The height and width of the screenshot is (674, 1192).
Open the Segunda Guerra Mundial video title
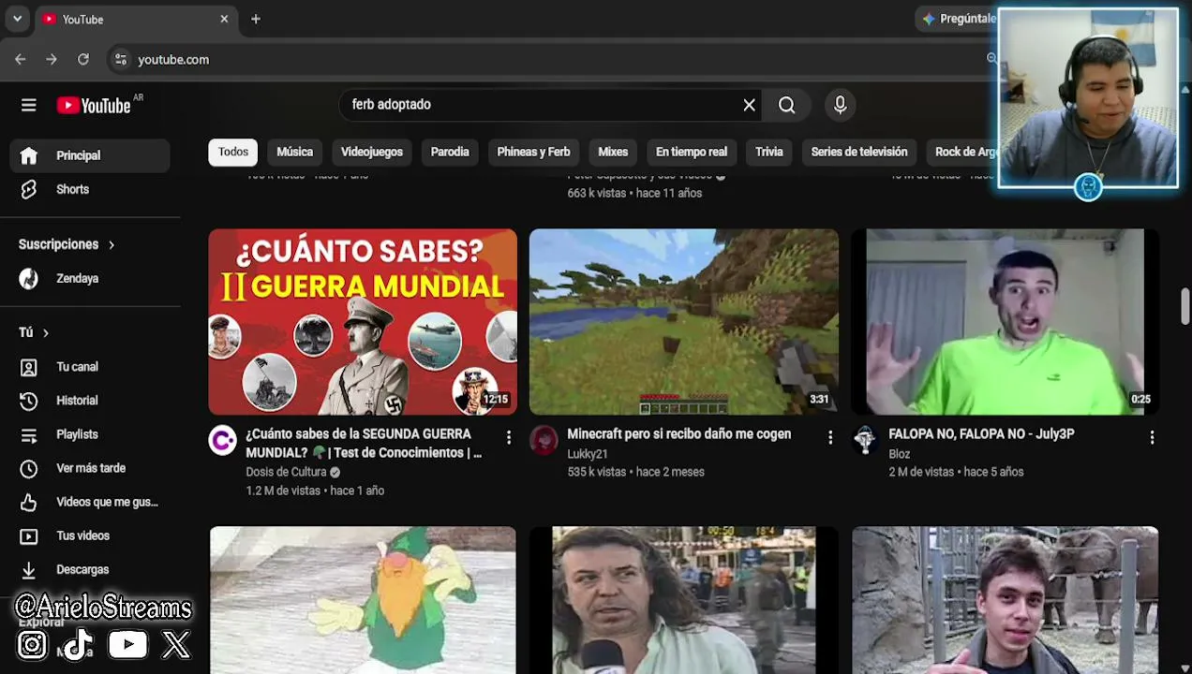(x=364, y=443)
